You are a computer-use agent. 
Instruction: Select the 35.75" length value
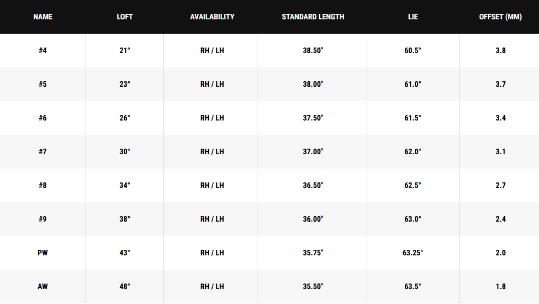(x=313, y=253)
